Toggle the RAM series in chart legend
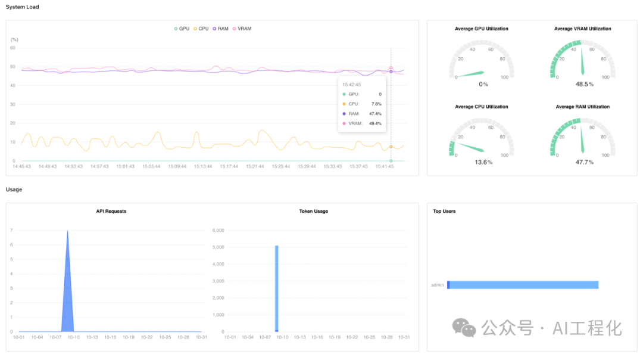Image resolution: width=643 pixels, height=354 pixels. click(x=221, y=29)
